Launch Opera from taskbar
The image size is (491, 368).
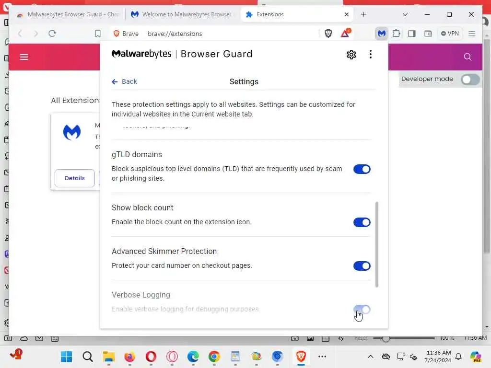click(151, 356)
